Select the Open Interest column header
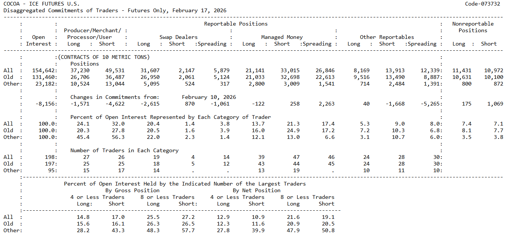Screen dimensions: 511x237 (x=39, y=40)
